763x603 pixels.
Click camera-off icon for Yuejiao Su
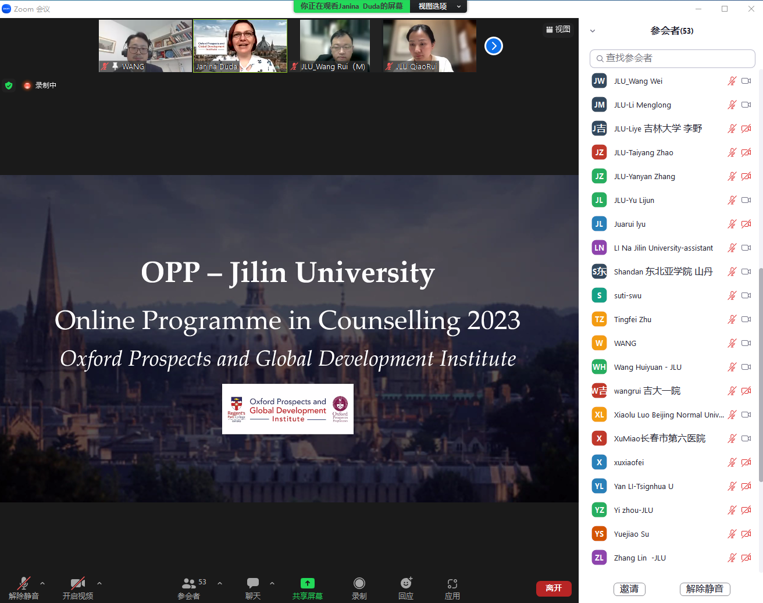[746, 534]
